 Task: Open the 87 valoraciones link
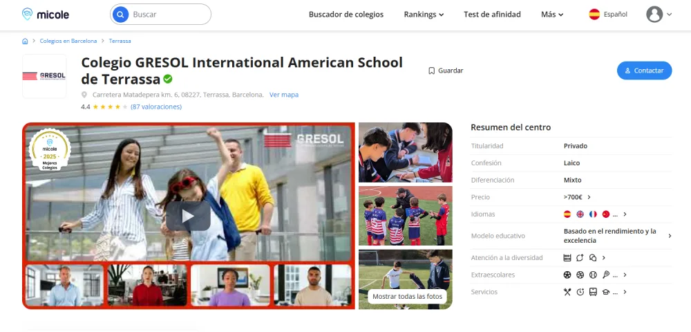pos(156,107)
